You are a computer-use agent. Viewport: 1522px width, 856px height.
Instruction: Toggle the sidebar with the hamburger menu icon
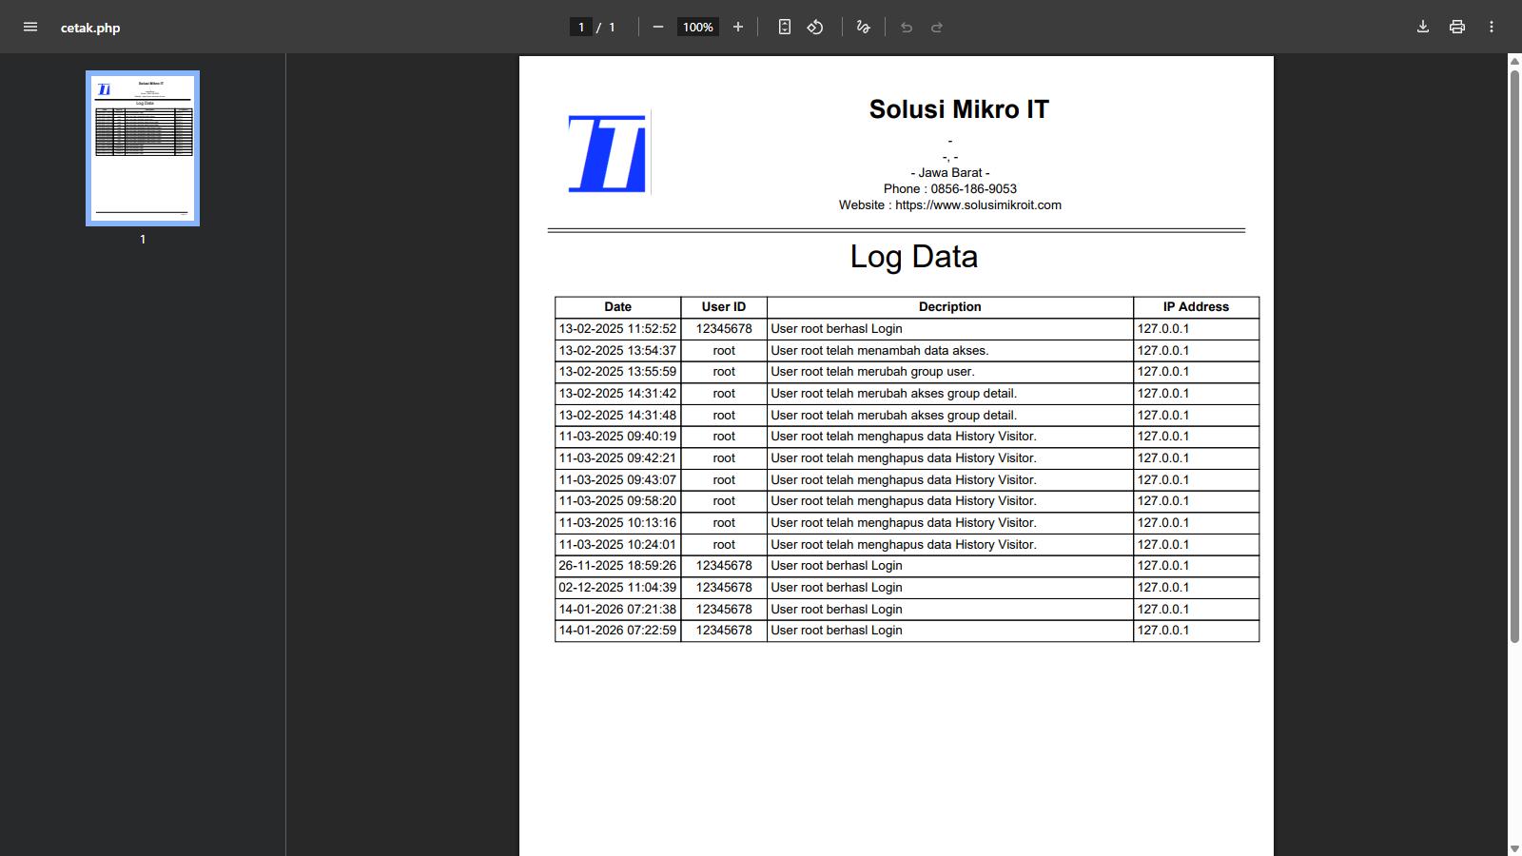pyautogui.click(x=30, y=27)
